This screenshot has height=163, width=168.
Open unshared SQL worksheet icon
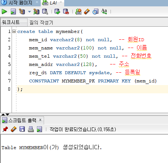click(x=78, y=12)
